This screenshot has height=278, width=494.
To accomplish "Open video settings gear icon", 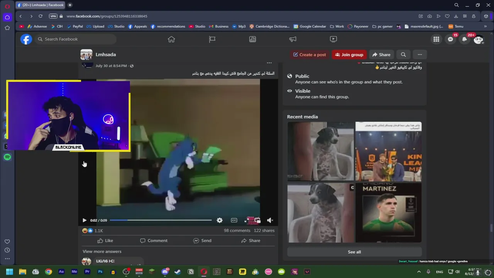I will pyautogui.click(x=220, y=220).
